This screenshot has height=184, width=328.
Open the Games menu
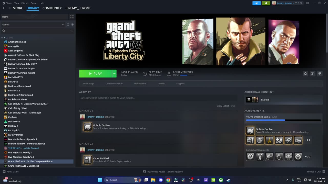[x=34, y=3]
